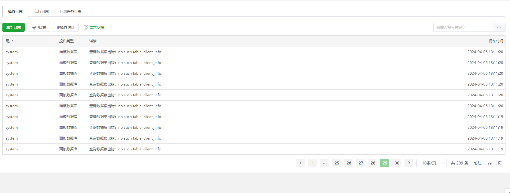This screenshot has width=510, height=193.
Task: Go to page 1
Action: 313,163
